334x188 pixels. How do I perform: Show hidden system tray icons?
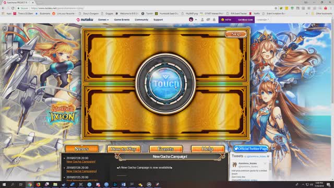303,184
